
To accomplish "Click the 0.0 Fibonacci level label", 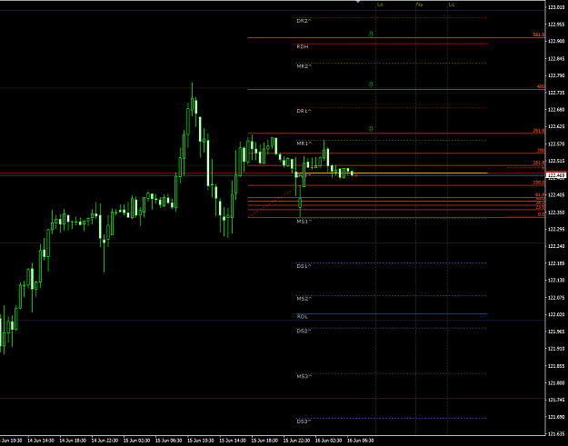I will [x=542, y=214].
